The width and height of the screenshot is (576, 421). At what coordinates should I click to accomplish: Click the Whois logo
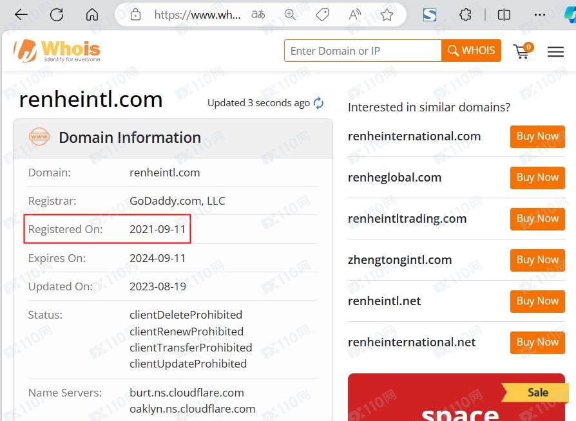pos(57,51)
